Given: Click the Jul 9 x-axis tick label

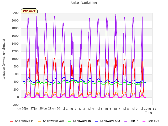Looking at the screenshot, I should (134, 109).
